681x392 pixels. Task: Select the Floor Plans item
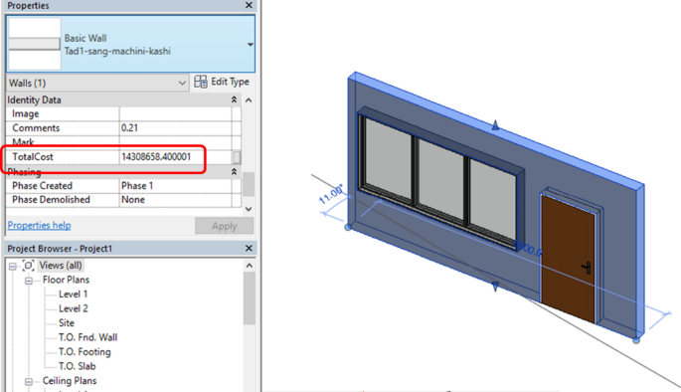(66, 280)
